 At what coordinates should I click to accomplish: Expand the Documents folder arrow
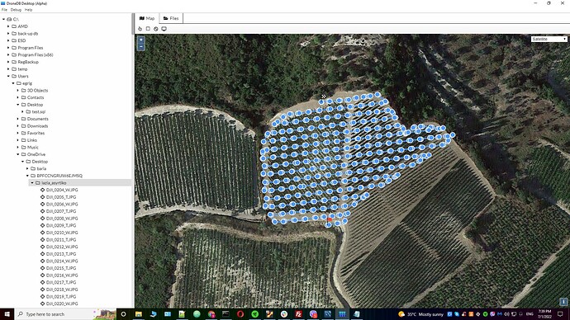pos(18,119)
